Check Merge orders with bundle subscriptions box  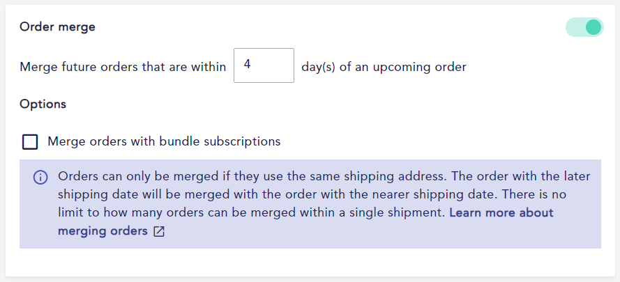pos(30,142)
